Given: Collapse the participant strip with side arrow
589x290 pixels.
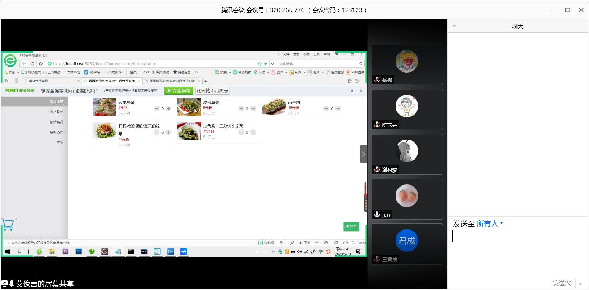Looking at the screenshot, I should [x=363, y=154].
